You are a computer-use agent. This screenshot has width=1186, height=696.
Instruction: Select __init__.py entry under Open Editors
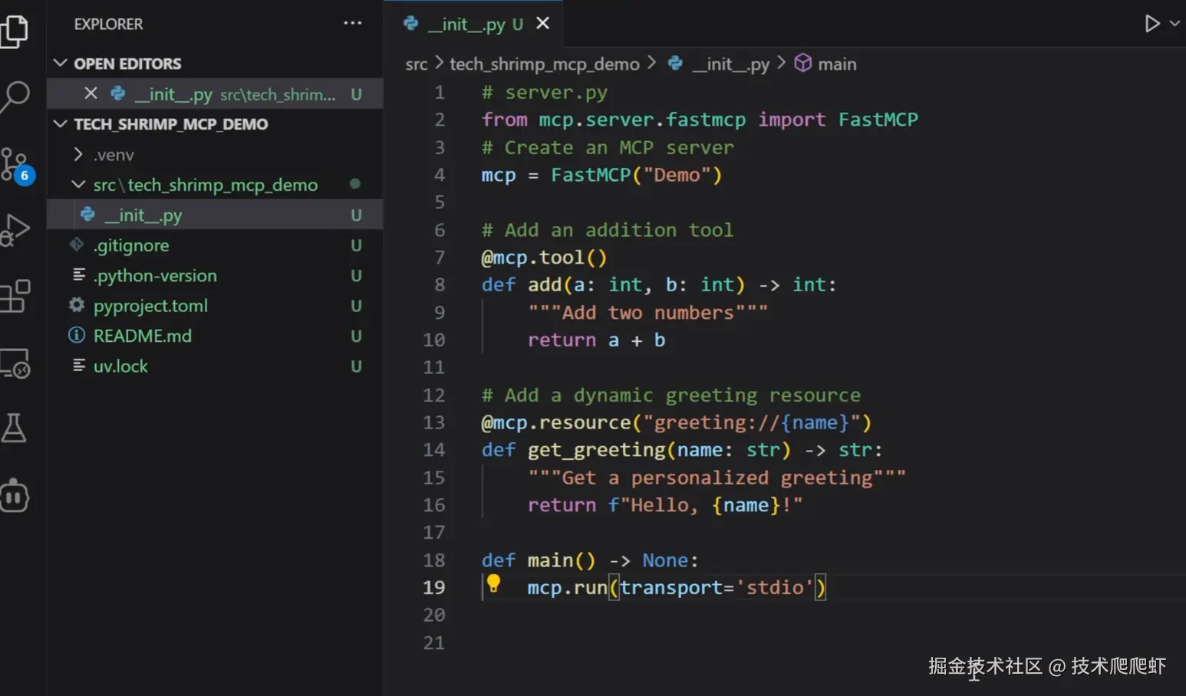click(215, 94)
